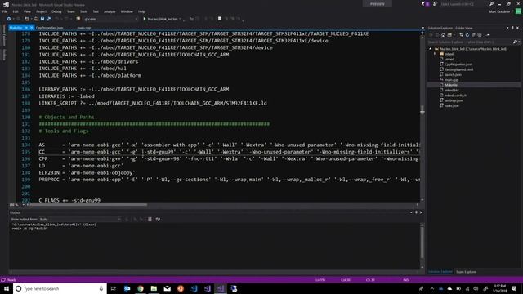Screen dimensions: 523x294
Task: Select GettingStarted.html in Solution Explorer
Action: (x=458, y=69)
